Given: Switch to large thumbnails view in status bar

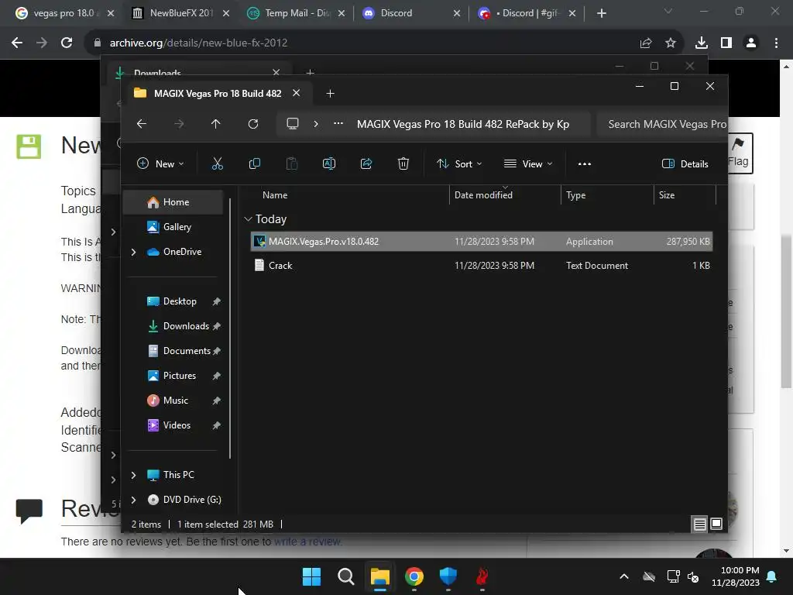Looking at the screenshot, I should (x=716, y=524).
